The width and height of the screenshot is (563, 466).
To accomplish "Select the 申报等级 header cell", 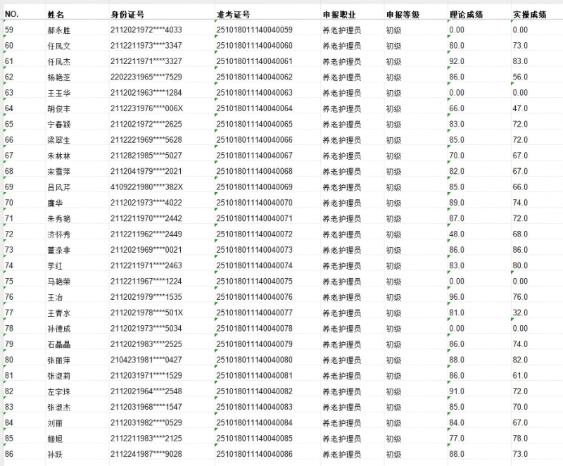I will pyautogui.click(x=403, y=14).
